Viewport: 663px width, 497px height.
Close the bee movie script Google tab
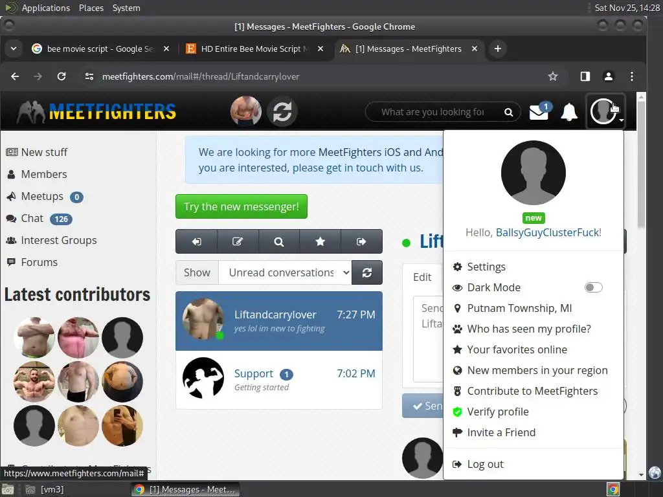[166, 49]
